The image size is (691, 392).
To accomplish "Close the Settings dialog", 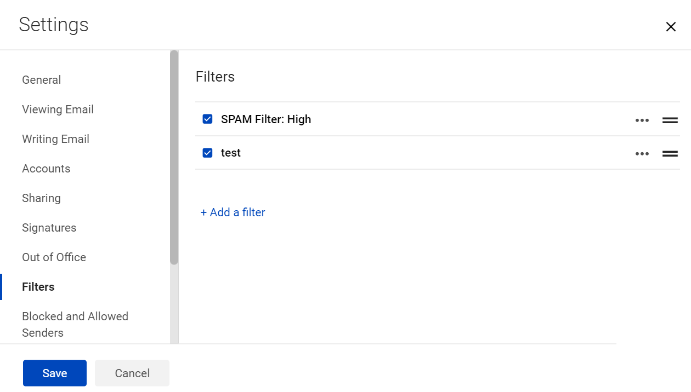I will pyautogui.click(x=671, y=26).
